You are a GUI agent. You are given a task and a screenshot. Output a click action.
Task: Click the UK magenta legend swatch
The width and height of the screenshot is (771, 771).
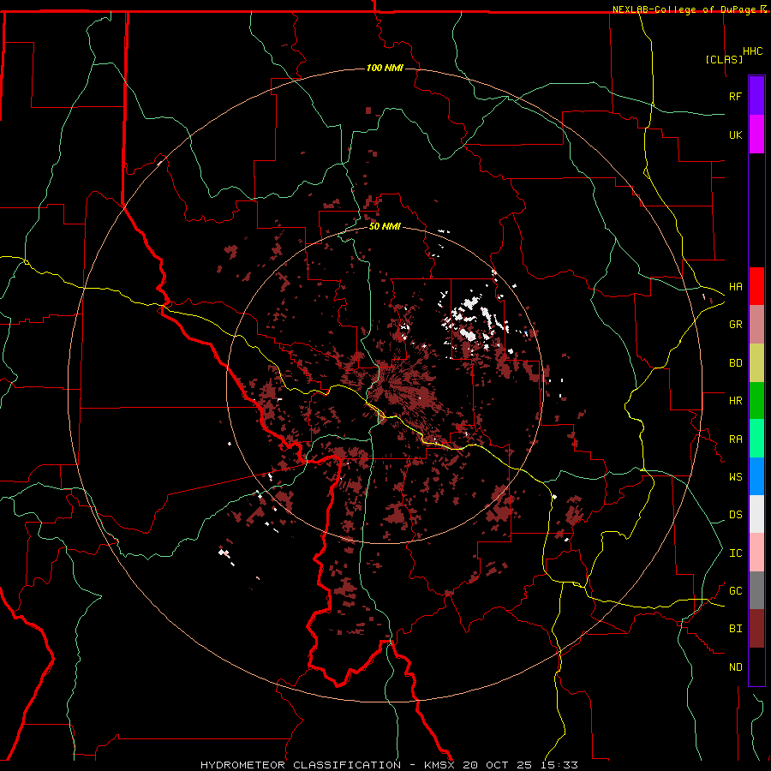(x=756, y=134)
